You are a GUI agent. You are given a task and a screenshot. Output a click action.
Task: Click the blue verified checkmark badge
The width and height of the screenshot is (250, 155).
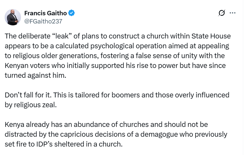pyautogui.click(x=71, y=13)
